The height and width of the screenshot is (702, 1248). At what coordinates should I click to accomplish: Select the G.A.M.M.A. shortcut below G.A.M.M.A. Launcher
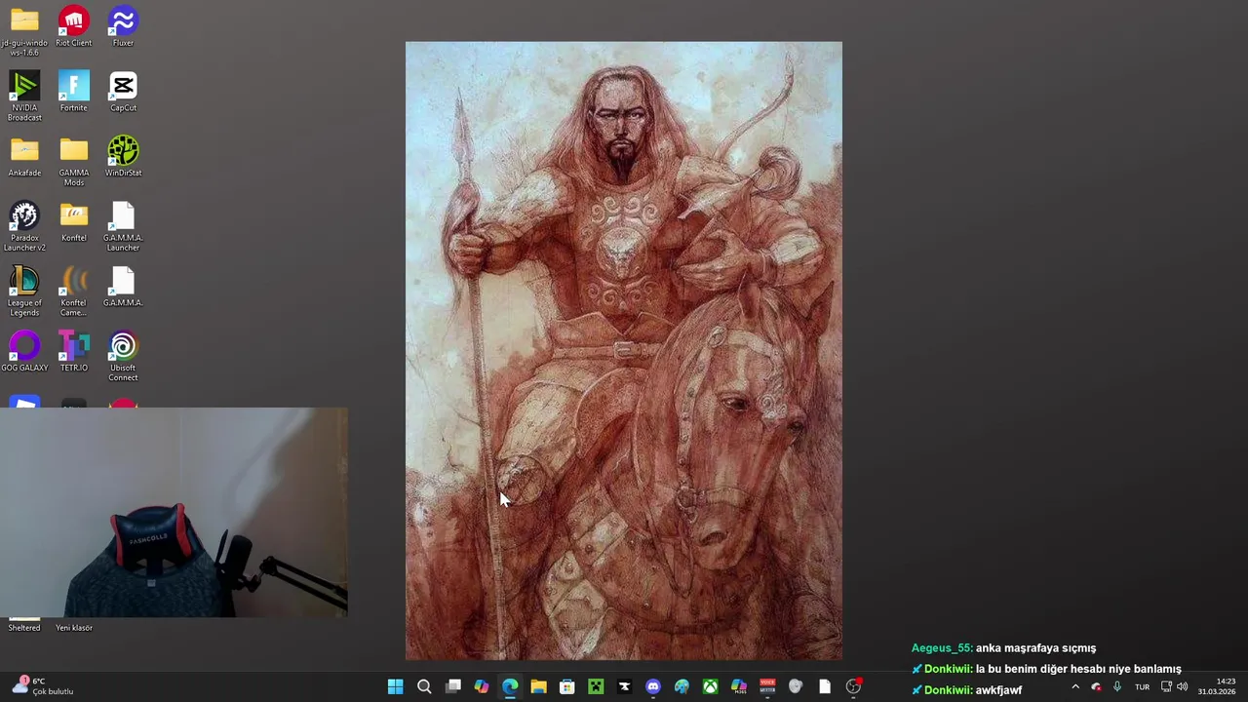pos(123,287)
